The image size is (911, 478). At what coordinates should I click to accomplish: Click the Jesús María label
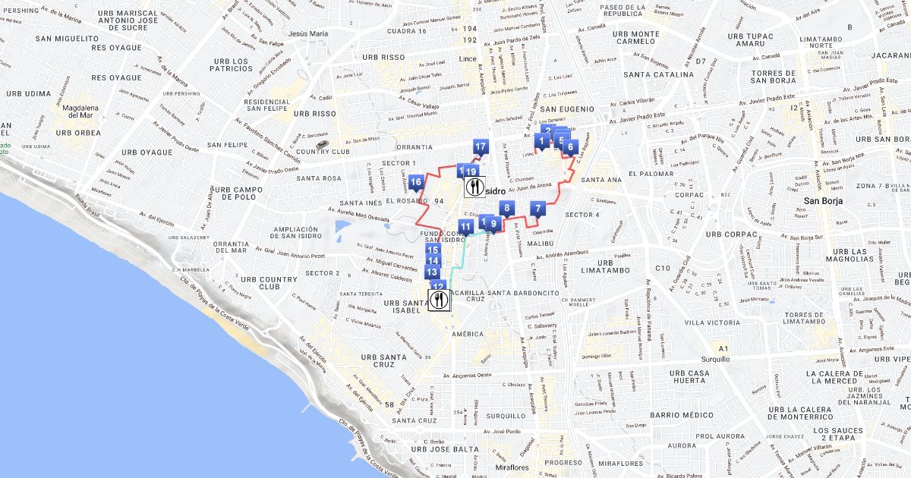pyautogui.click(x=308, y=34)
